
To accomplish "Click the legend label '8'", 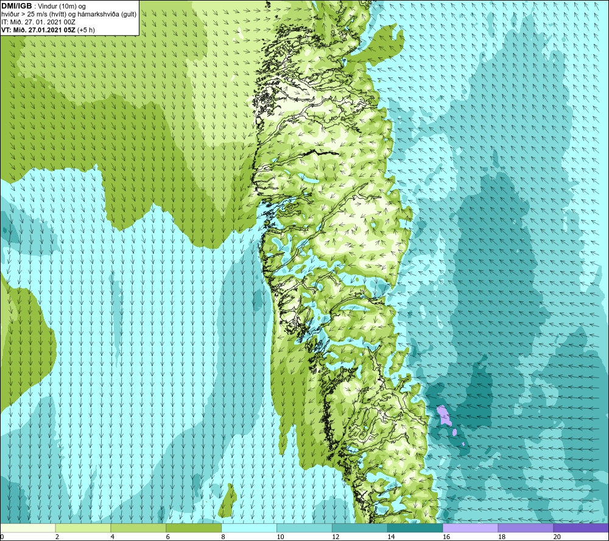I will click(223, 537).
